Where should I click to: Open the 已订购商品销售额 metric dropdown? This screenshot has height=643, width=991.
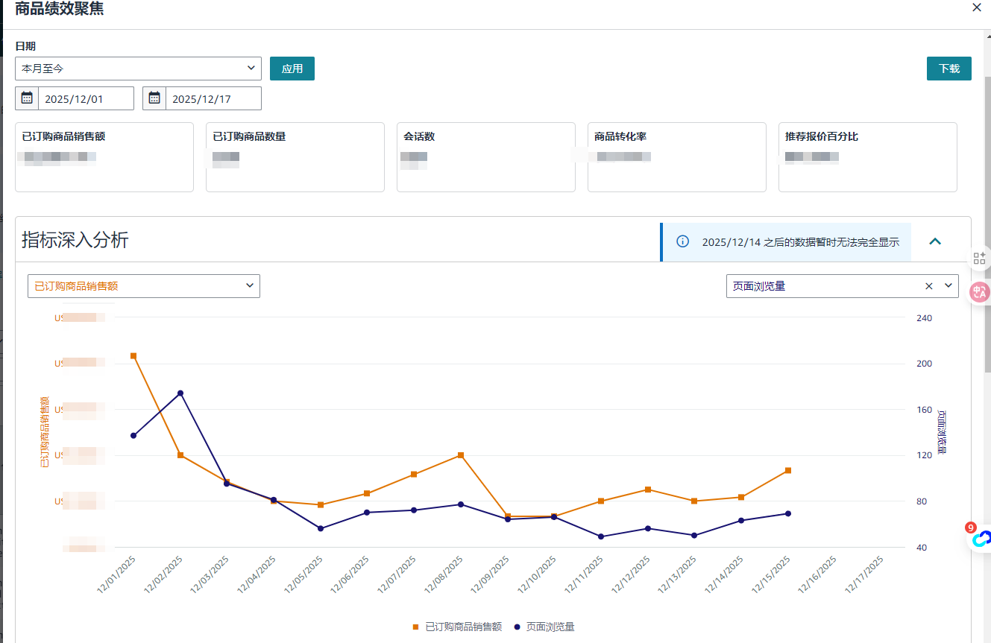143,286
